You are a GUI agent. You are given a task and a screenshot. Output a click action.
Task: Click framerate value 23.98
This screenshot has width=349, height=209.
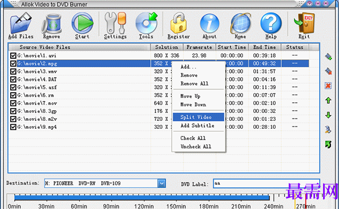coord(199,55)
